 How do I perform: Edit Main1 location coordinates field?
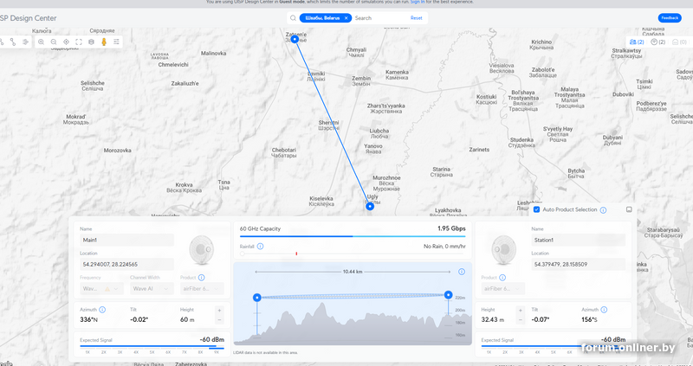click(126, 265)
